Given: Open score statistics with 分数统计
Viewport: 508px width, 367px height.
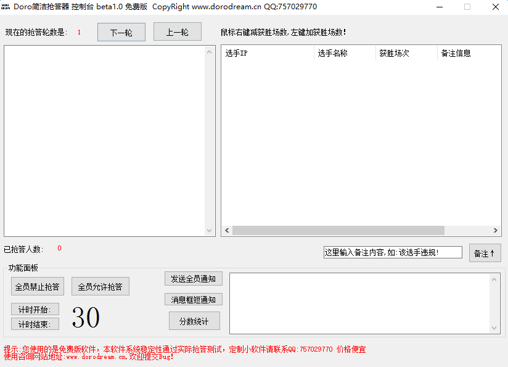Looking at the screenshot, I should pos(194,321).
